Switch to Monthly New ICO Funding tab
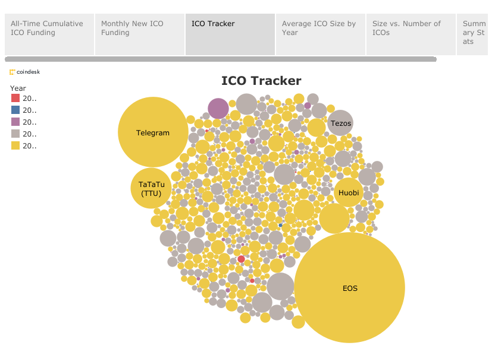The width and height of the screenshot is (492, 352). (x=140, y=34)
